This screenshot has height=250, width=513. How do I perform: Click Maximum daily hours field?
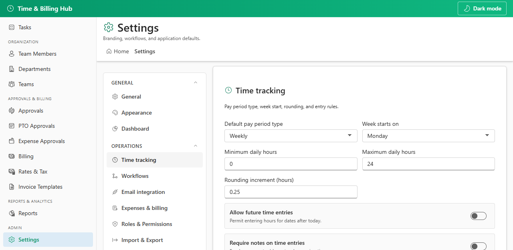(428, 164)
